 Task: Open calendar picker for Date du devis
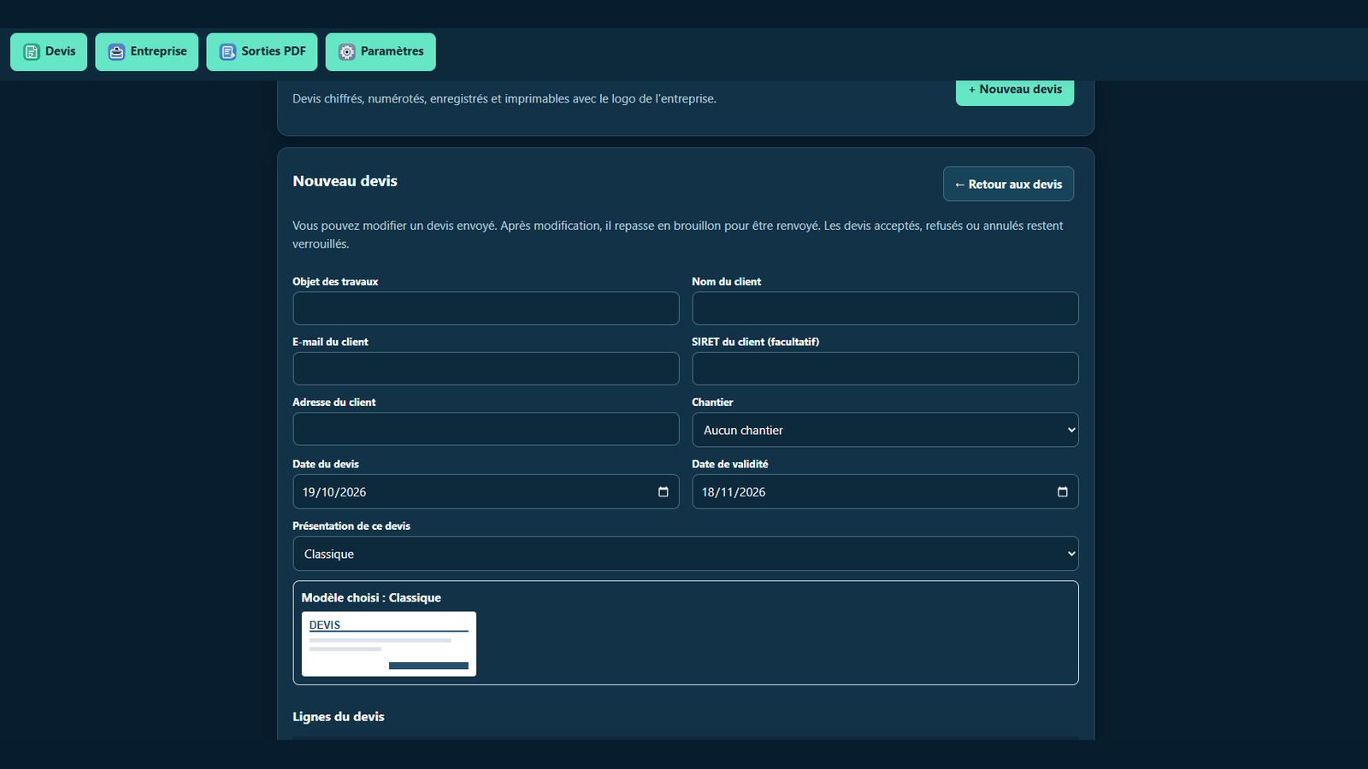[663, 492]
